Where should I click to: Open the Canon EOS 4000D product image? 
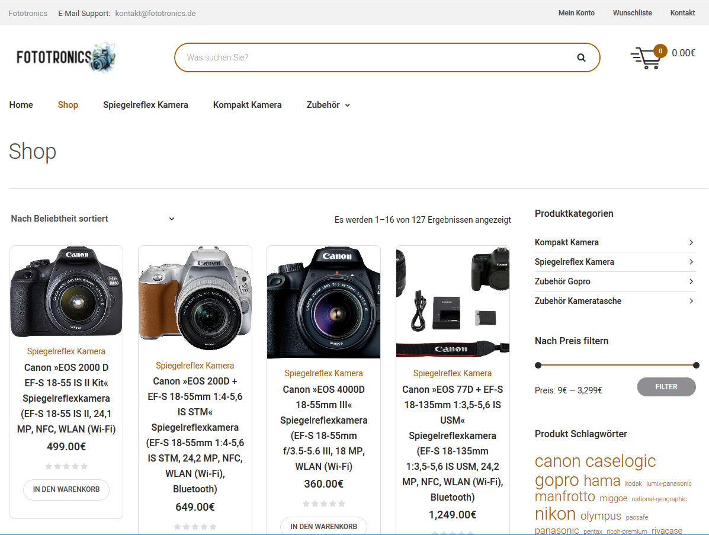click(324, 302)
